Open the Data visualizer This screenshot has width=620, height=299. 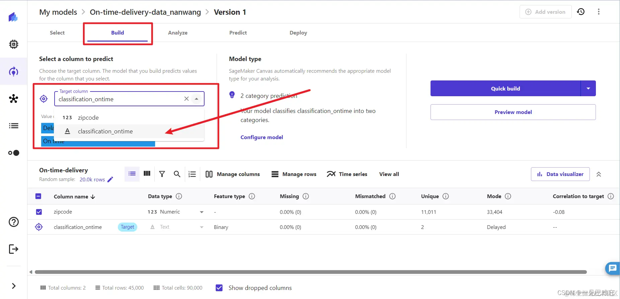pyautogui.click(x=560, y=174)
